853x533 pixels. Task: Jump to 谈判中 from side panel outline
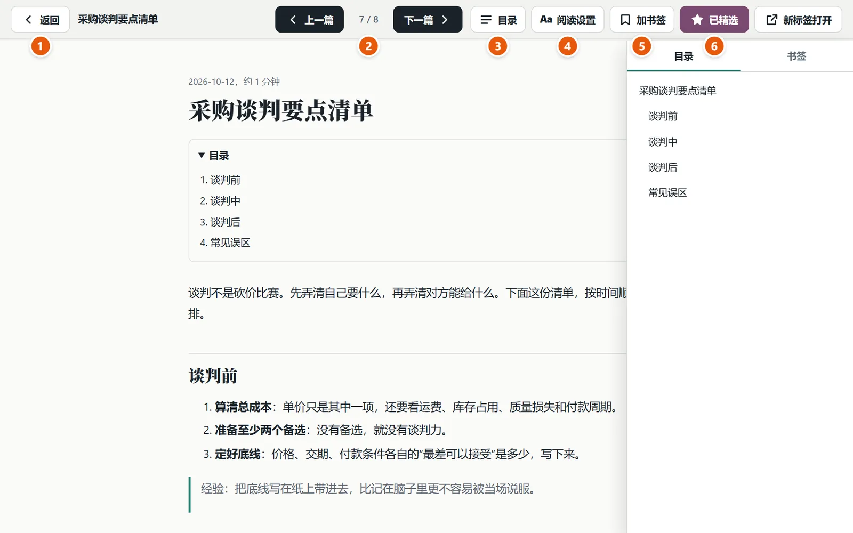click(x=663, y=142)
